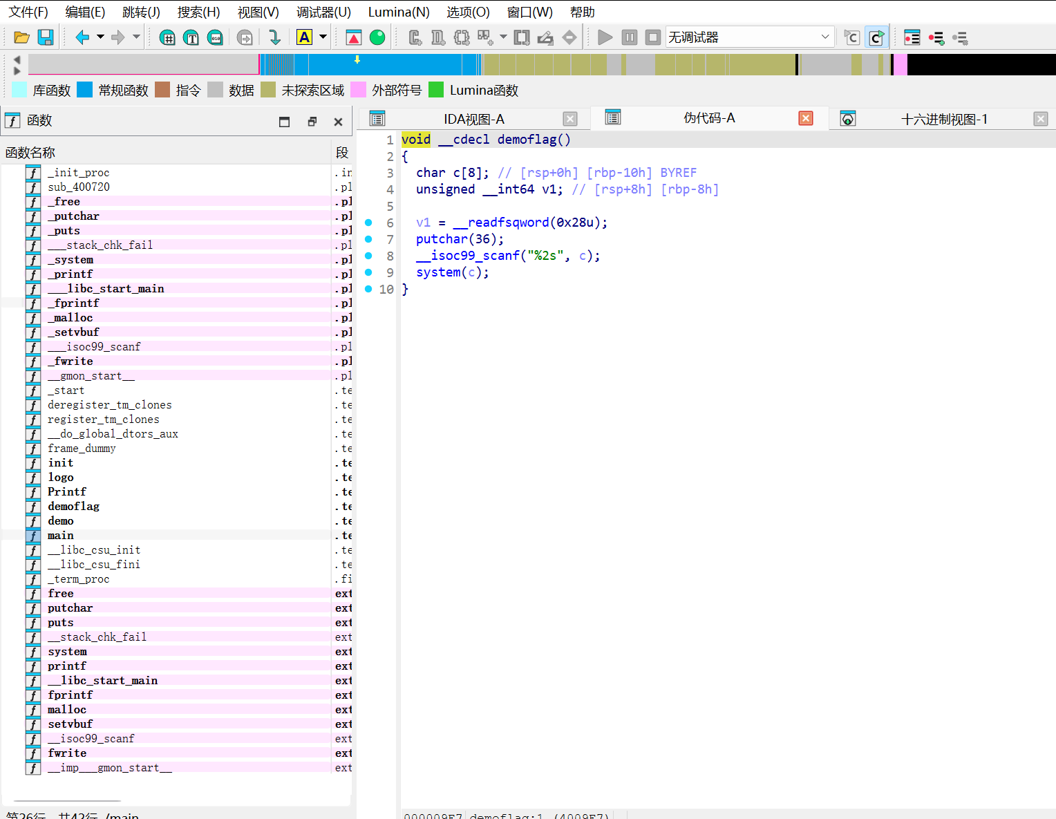Open the 文件(F) menu
Image resolution: width=1056 pixels, height=819 pixels.
pos(28,12)
